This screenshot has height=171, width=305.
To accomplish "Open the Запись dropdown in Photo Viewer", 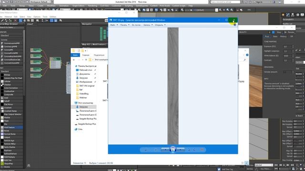I will [148, 25].
